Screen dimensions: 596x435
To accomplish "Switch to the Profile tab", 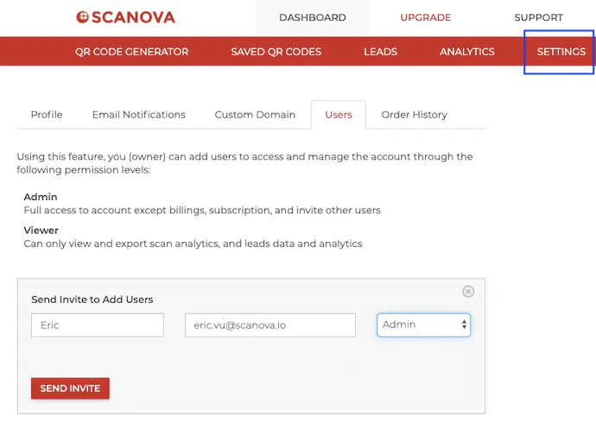I will pos(47,115).
